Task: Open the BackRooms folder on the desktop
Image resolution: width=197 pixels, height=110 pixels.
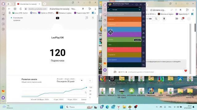Action: pyautogui.click(x=122, y=80)
